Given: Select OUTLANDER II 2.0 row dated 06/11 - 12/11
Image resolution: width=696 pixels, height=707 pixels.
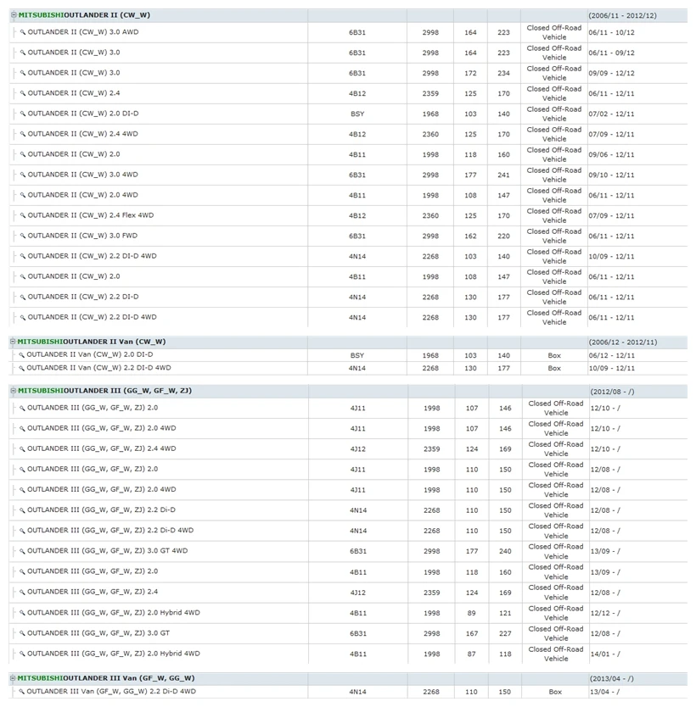Looking at the screenshot, I should 347,276.
